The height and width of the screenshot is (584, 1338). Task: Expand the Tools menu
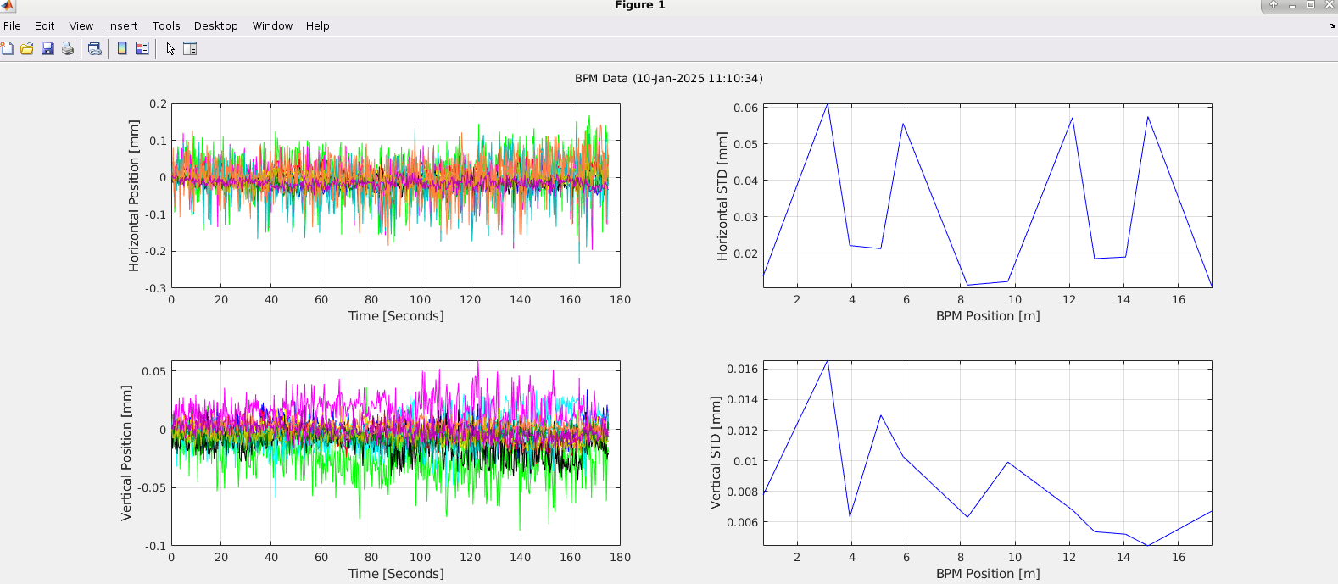pyautogui.click(x=166, y=26)
